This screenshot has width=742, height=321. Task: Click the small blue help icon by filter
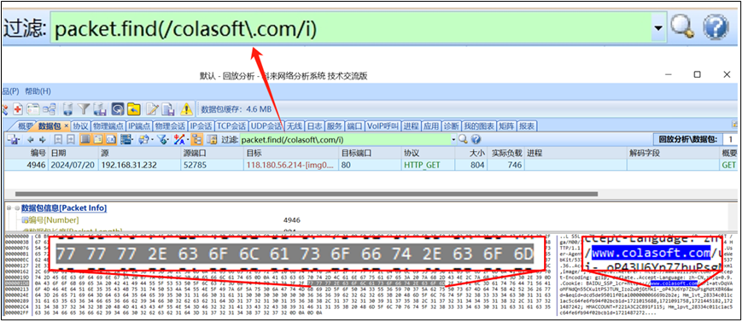pos(476,139)
